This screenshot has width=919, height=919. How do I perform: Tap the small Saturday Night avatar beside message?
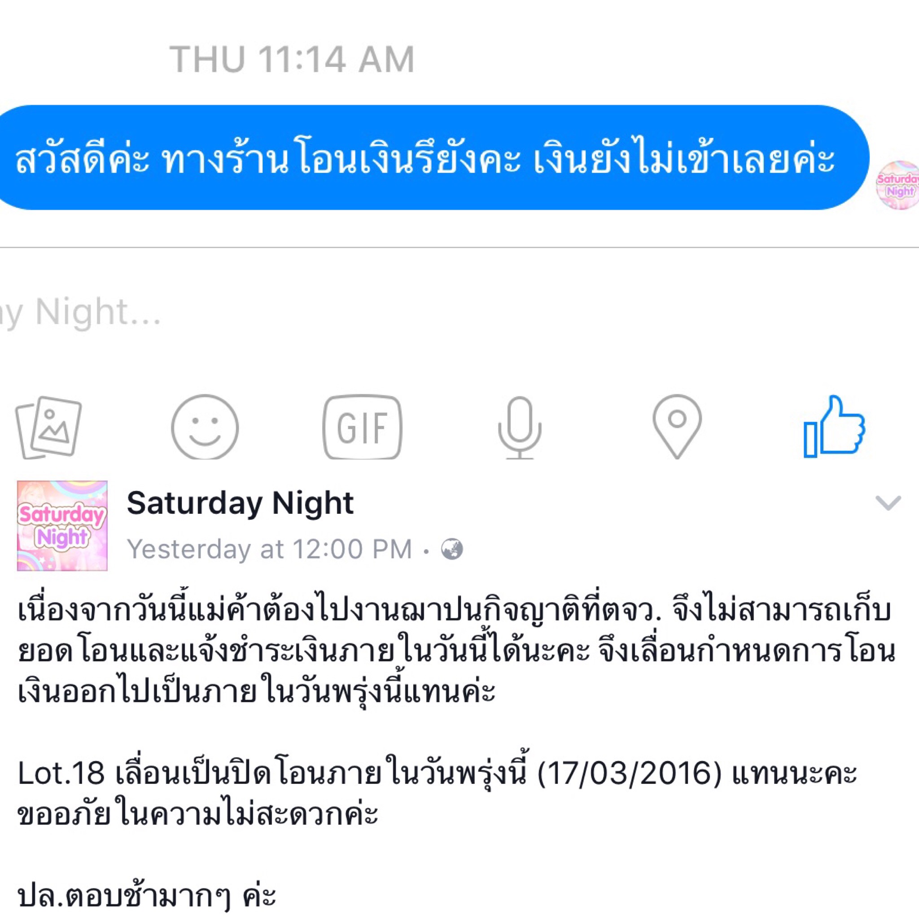click(x=898, y=185)
